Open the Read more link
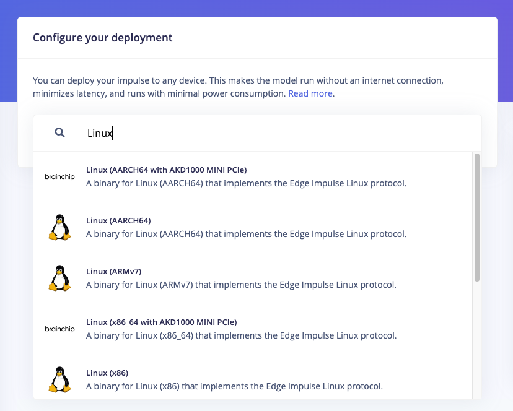Screen dimensions: 513x411 pos(310,93)
